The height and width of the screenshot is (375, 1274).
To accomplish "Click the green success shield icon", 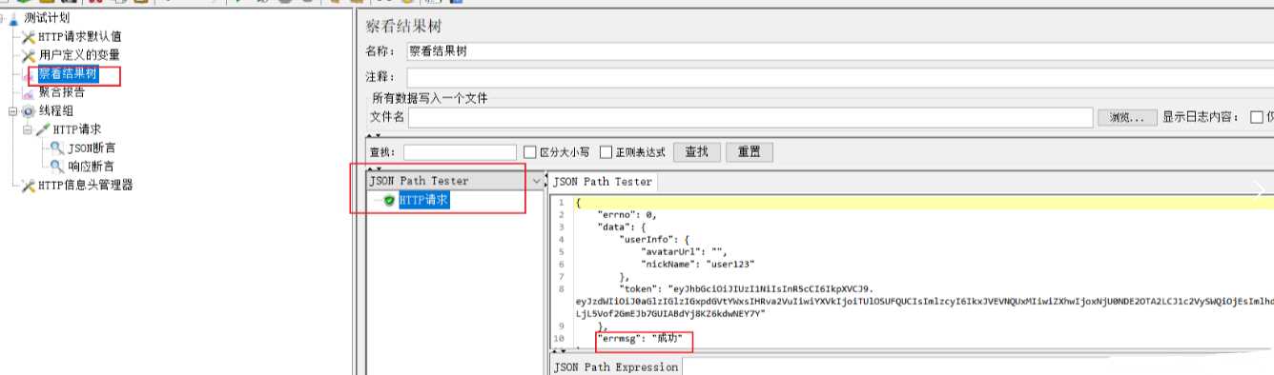I will (389, 200).
